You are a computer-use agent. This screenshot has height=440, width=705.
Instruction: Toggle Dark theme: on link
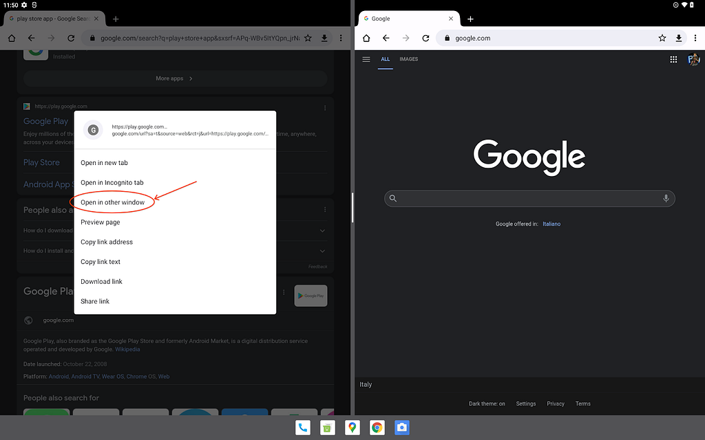(487, 404)
